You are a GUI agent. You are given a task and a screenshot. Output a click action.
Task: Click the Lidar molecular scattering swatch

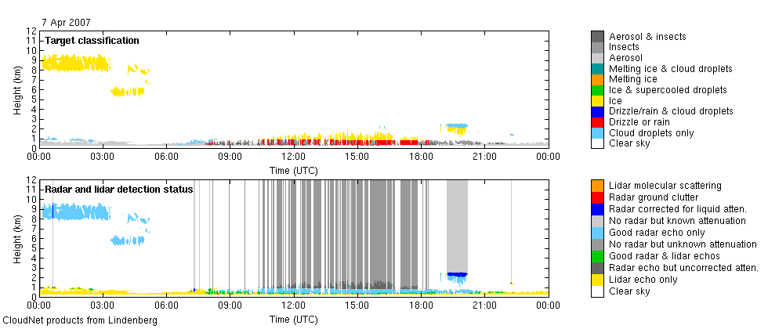pyautogui.click(x=597, y=185)
